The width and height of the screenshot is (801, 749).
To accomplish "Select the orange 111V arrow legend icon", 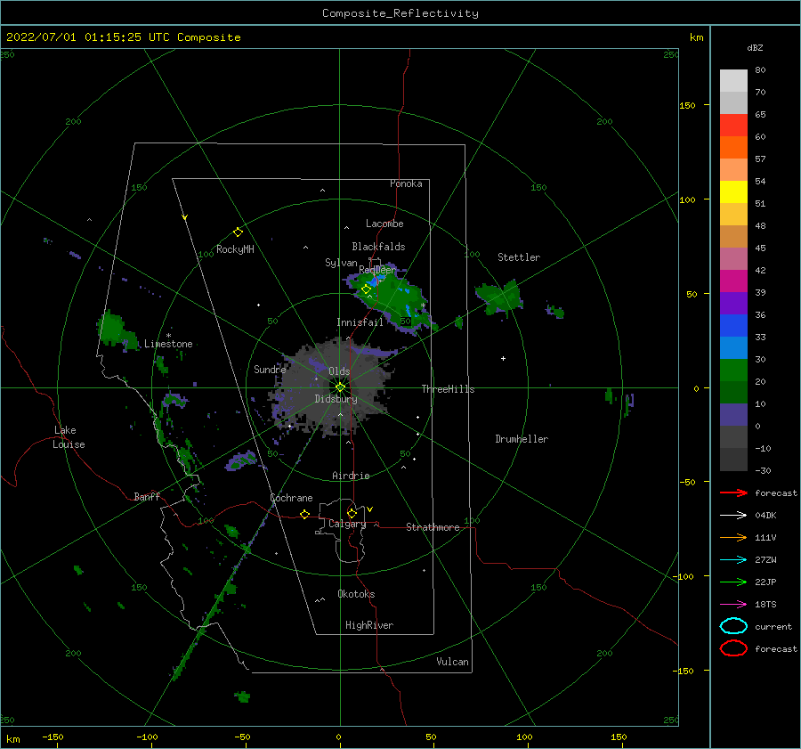I will (733, 537).
